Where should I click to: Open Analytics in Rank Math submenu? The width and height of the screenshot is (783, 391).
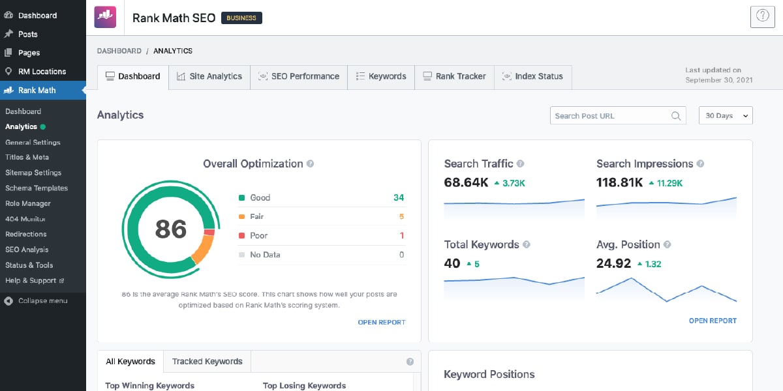pos(21,127)
